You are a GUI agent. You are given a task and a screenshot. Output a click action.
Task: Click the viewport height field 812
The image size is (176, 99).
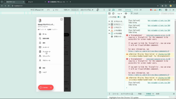coord(57,10)
